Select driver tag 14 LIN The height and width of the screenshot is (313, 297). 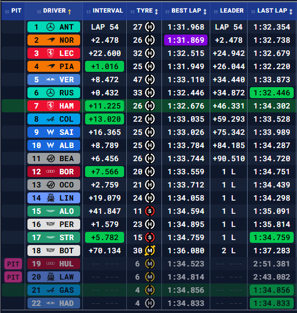(x=54, y=198)
